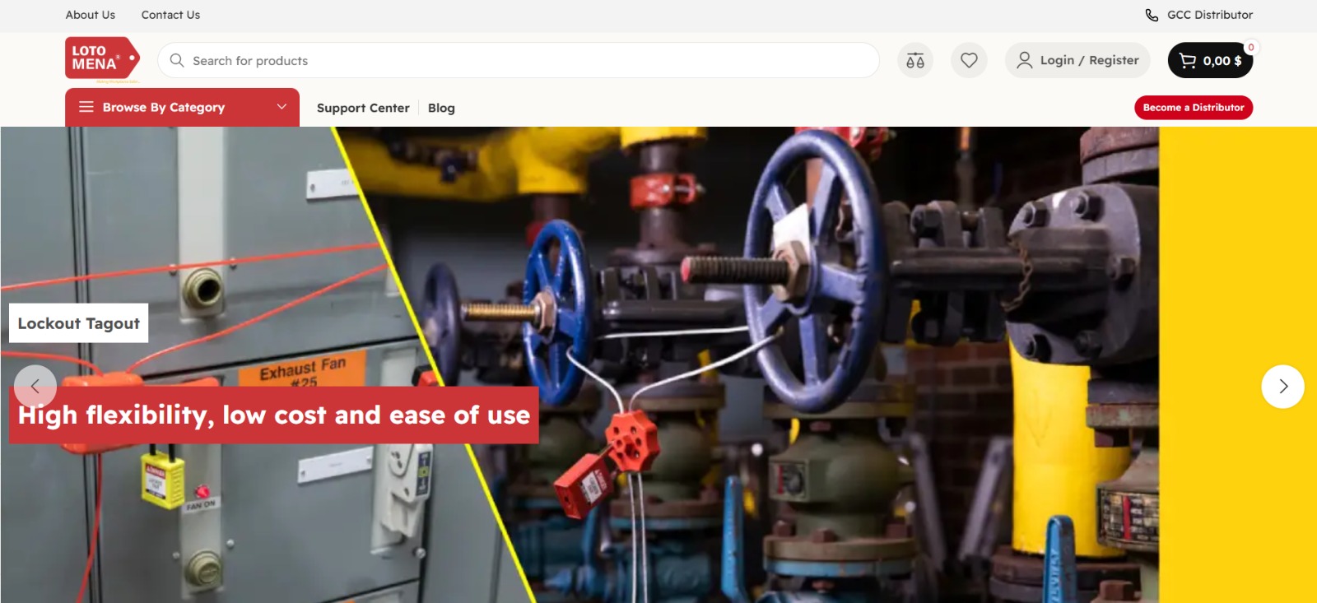Click the Lockout Tagout slide label
The image size is (1317, 603).
click(79, 323)
